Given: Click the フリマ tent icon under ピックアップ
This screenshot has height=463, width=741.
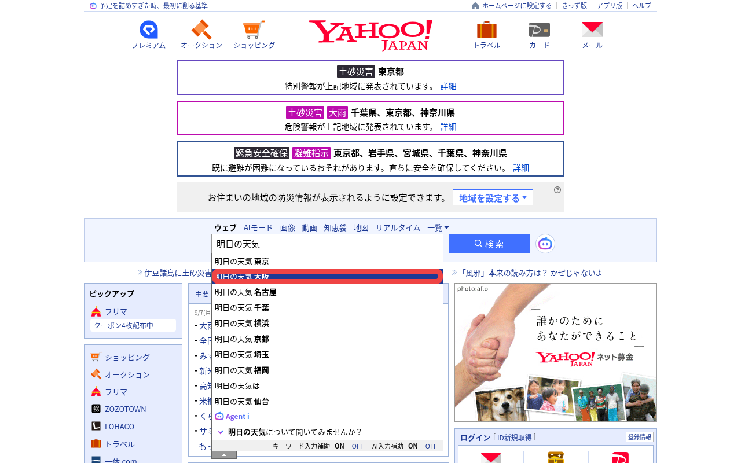Looking at the screenshot, I should [96, 311].
